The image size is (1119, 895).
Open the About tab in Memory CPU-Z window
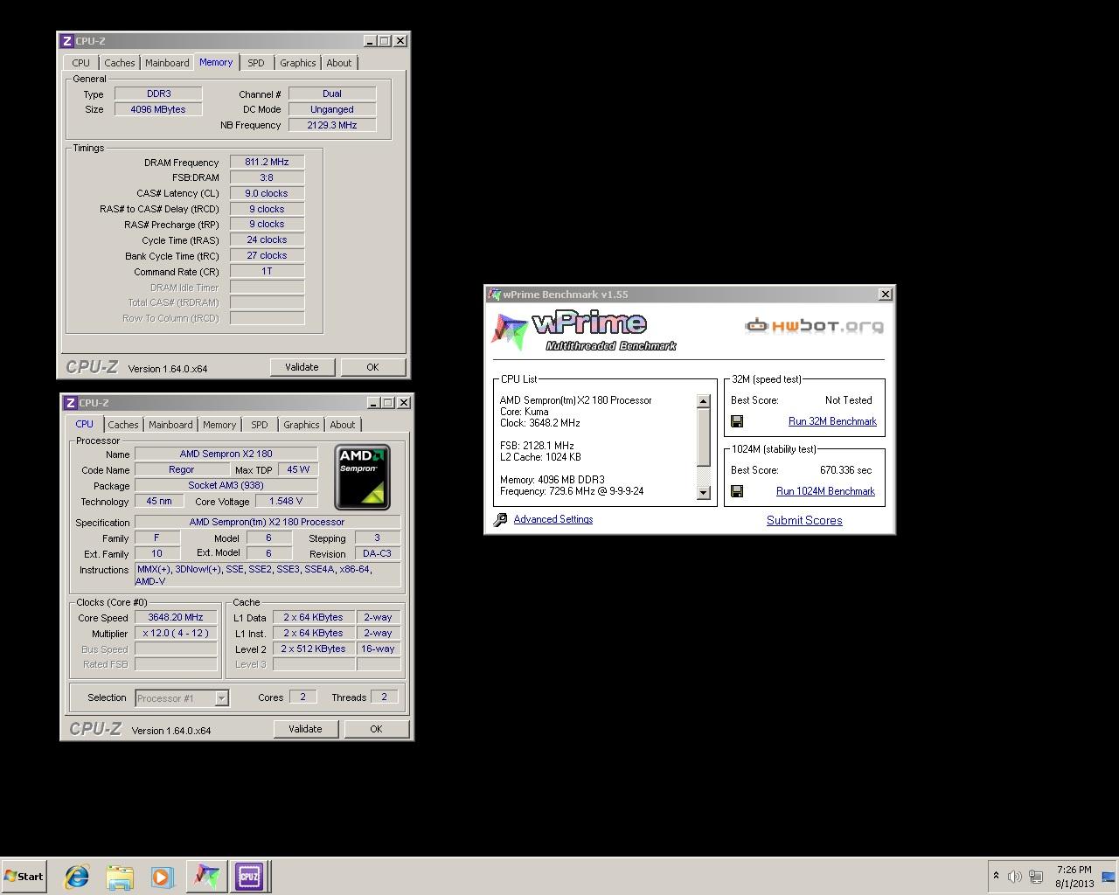click(339, 63)
